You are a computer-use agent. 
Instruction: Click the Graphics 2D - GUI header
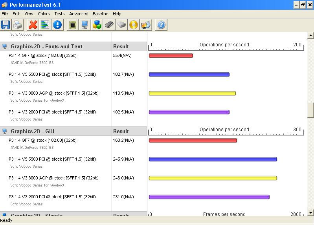click(x=32, y=131)
